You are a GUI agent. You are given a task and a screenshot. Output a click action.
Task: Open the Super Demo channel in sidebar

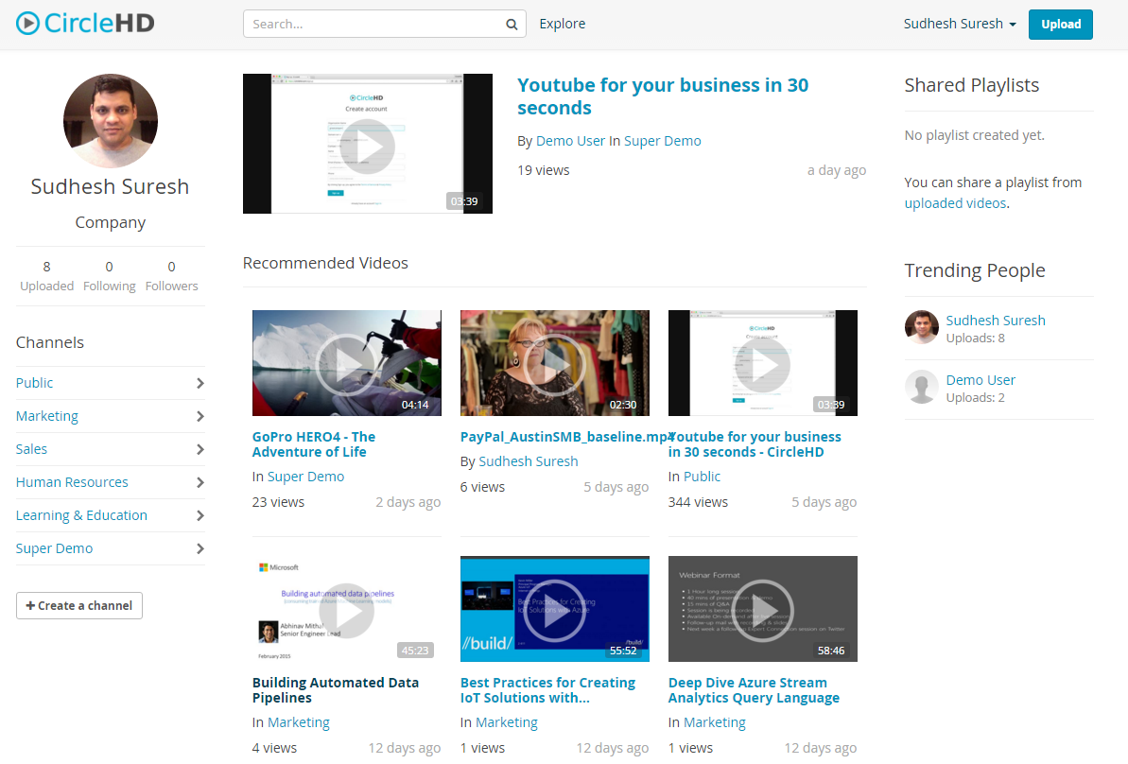click(54, 548)
